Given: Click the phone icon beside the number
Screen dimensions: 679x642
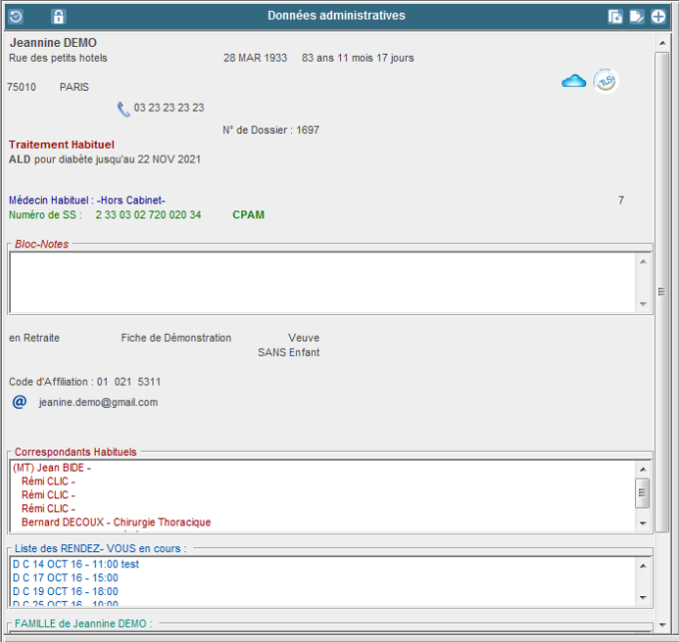Looking at the screenshot, I should point(123,109).
